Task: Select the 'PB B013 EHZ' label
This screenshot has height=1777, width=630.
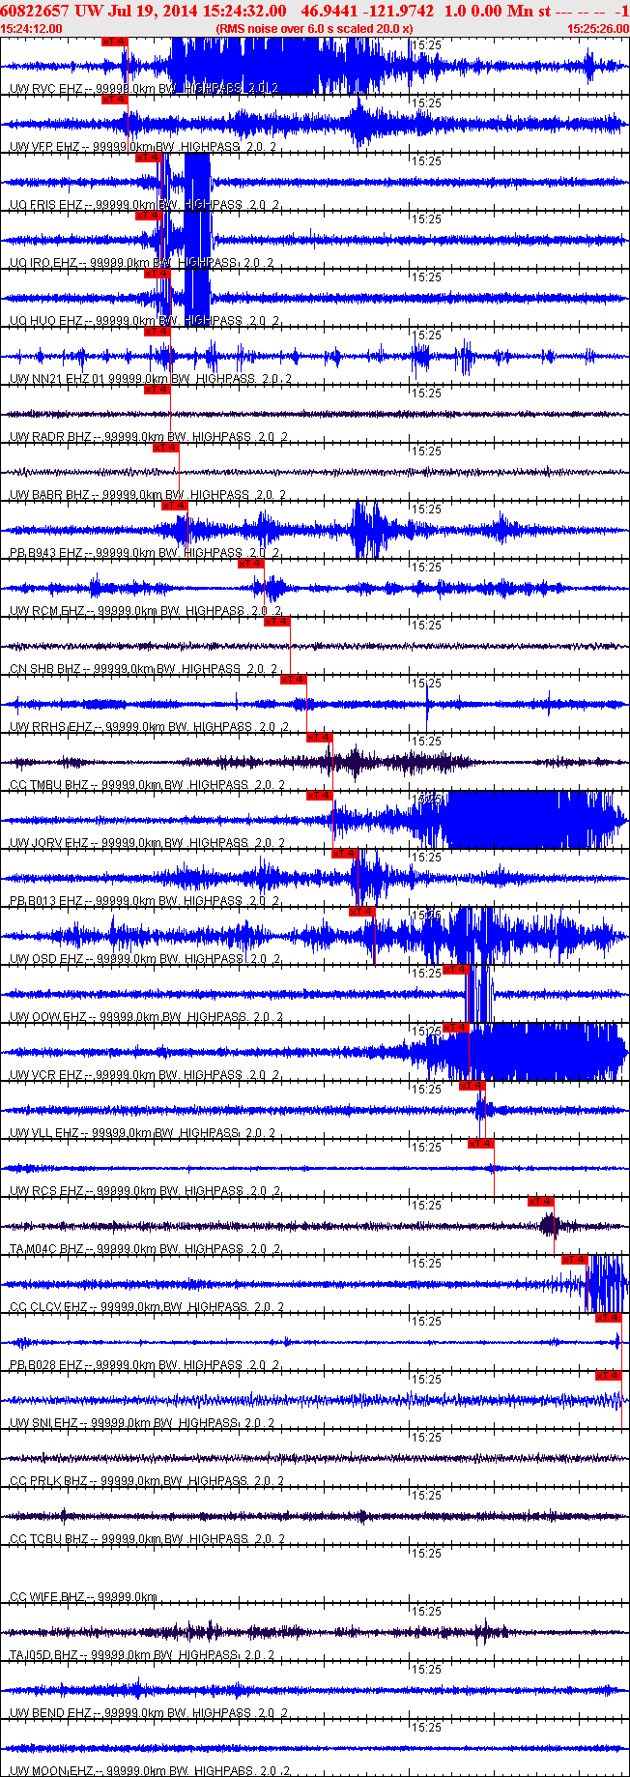Action: click(x=46, y=901)
